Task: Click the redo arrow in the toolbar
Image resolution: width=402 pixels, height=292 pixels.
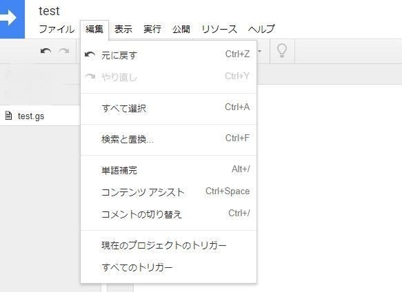Action: [x=64, y=51]
